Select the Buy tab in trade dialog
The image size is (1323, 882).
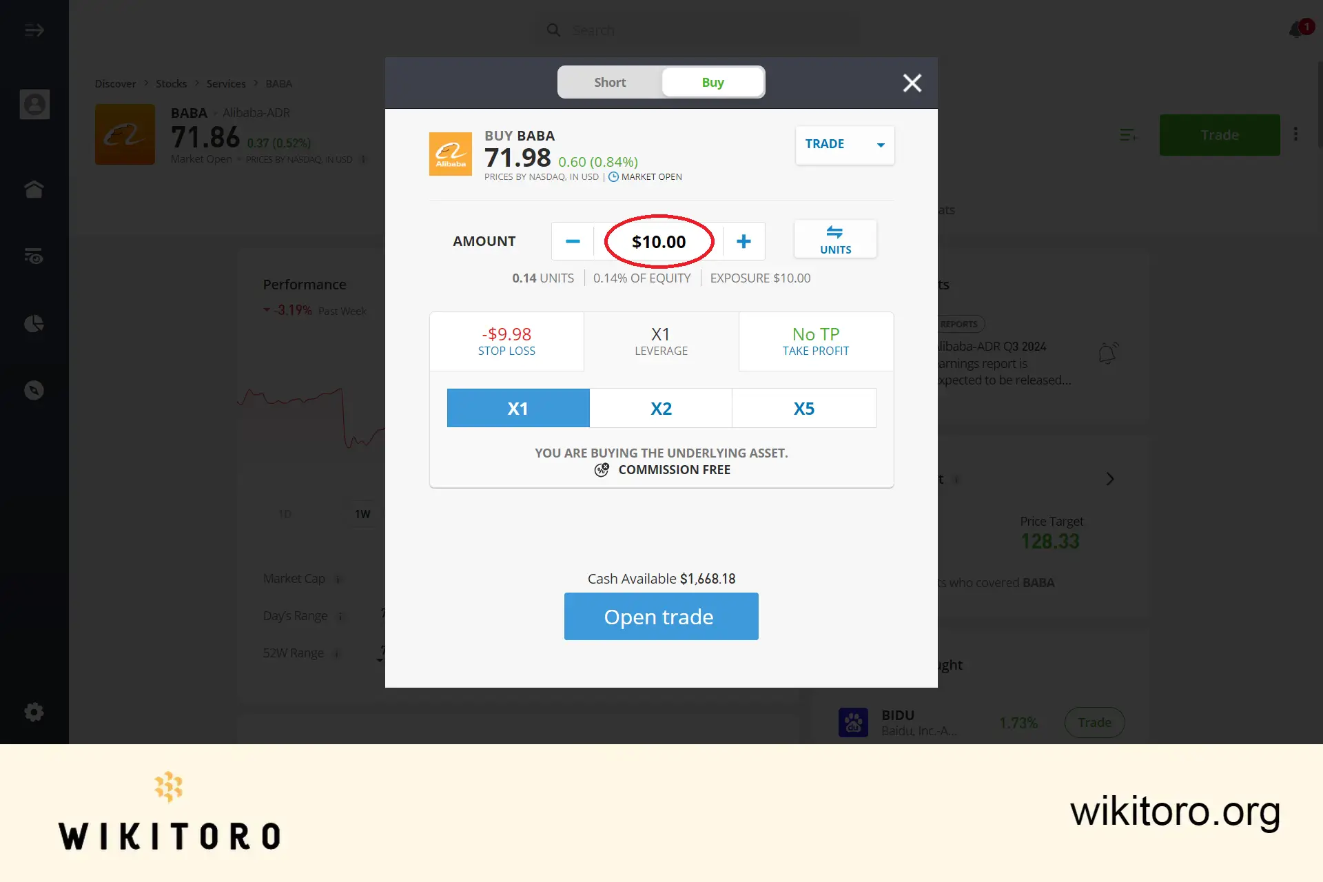[x=712, y=82]
